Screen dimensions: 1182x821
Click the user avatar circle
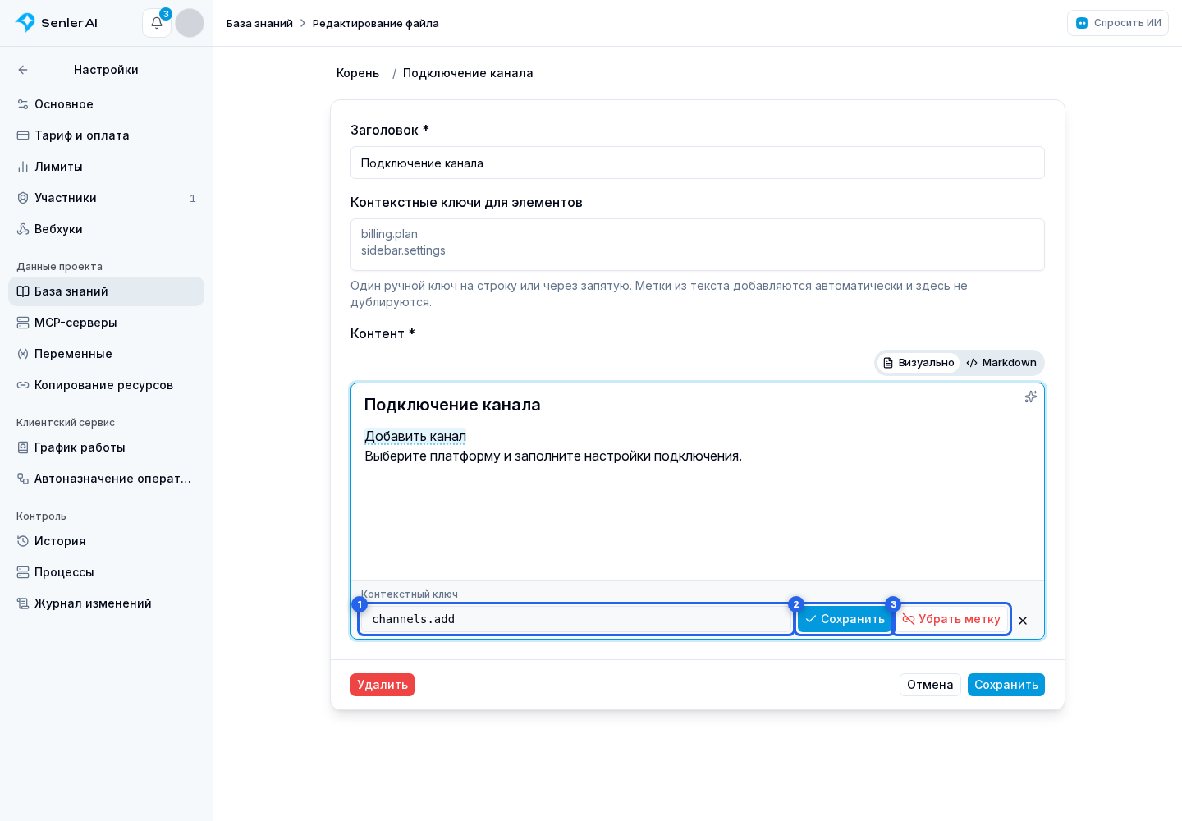tap(190, 23)
